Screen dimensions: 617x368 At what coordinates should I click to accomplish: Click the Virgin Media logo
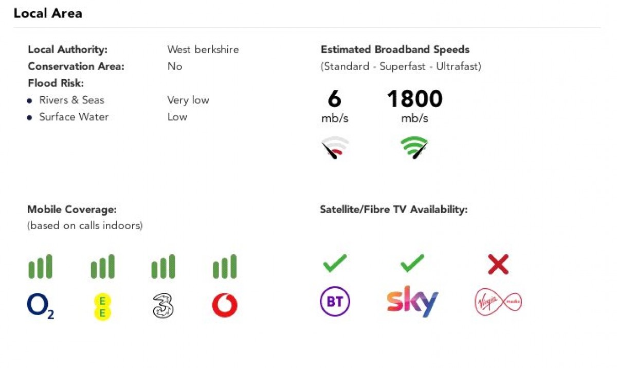(498, 302)
